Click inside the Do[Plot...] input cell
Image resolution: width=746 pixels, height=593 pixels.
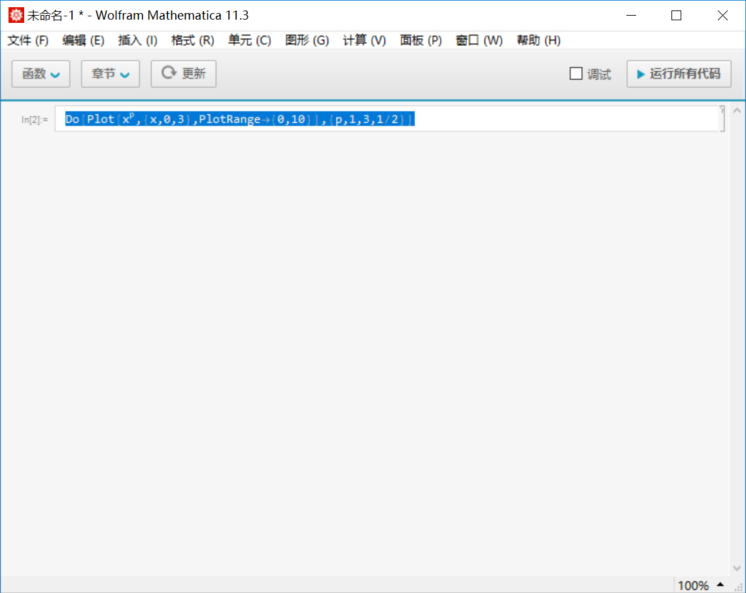tap(386, 119)
